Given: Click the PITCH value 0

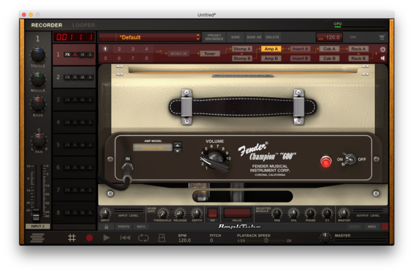Looking at the screenshot, I should (x=211, y=240).
